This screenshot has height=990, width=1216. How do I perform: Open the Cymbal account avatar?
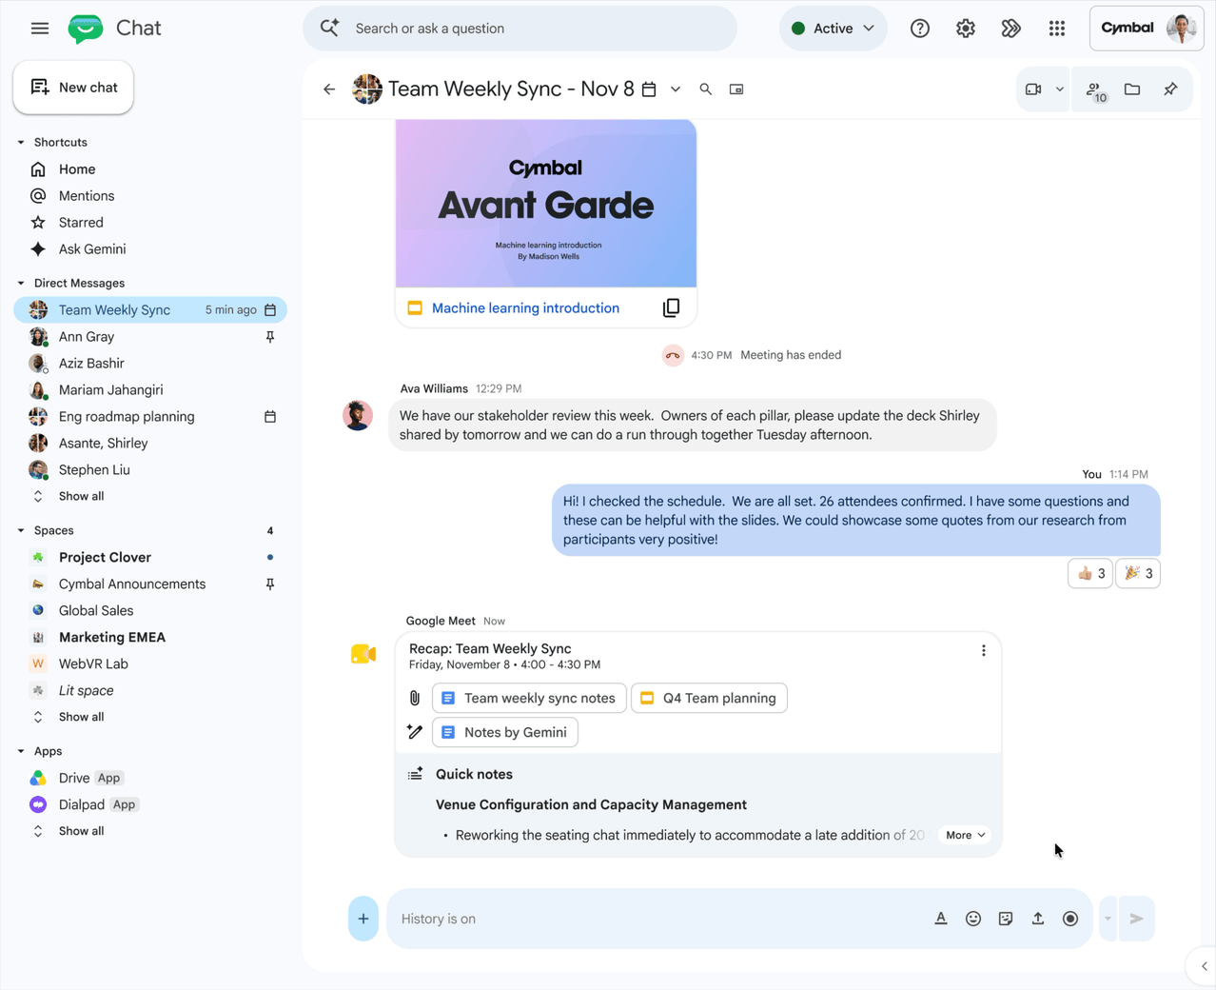pos(1182,29)
